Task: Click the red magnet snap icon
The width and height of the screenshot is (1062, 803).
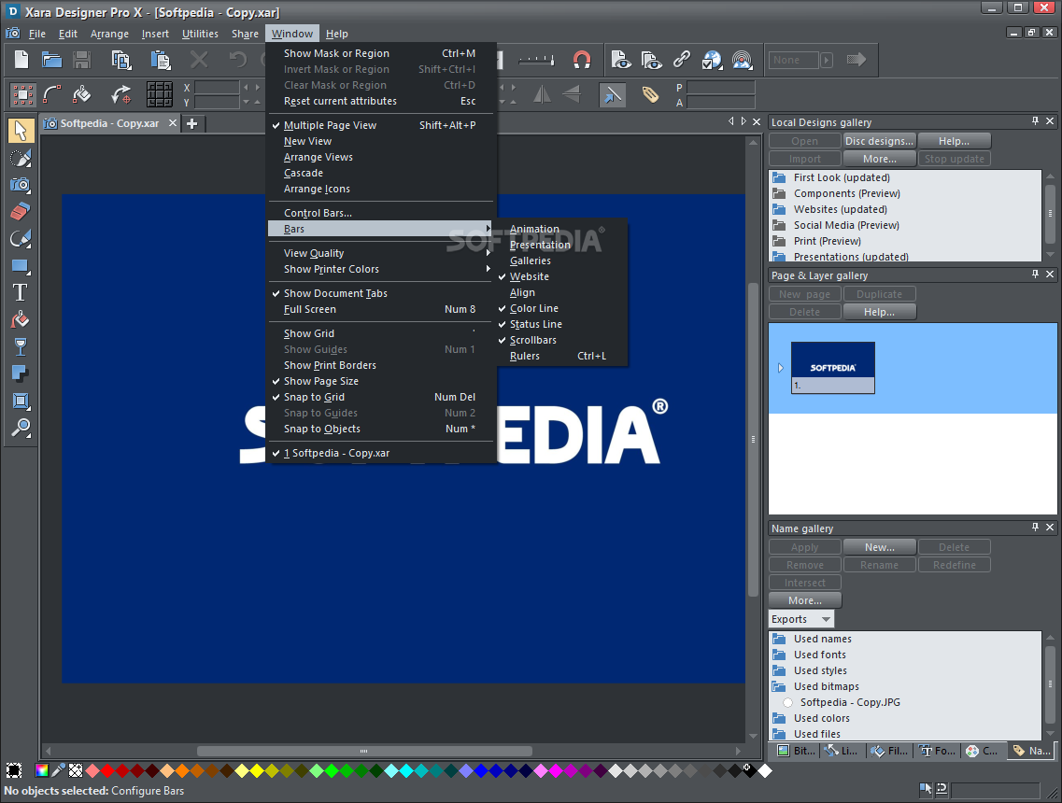Action: tap(582, 60)
